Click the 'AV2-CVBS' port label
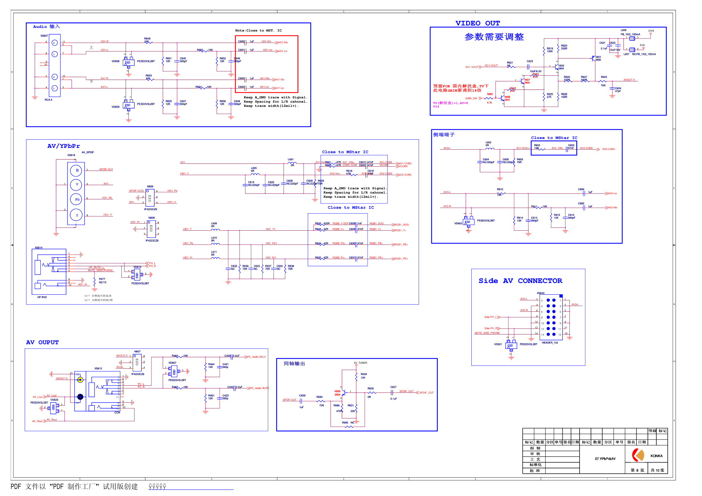 point(405,175)
